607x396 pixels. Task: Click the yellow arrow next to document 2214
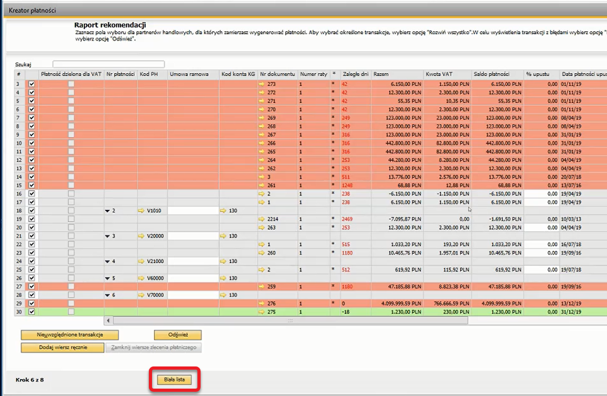pos(262,219)
